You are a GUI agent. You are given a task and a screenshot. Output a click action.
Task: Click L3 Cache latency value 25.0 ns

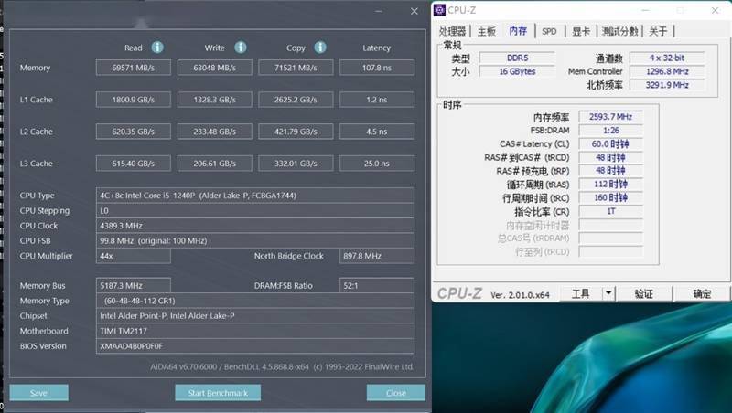[x=377, y=164]
